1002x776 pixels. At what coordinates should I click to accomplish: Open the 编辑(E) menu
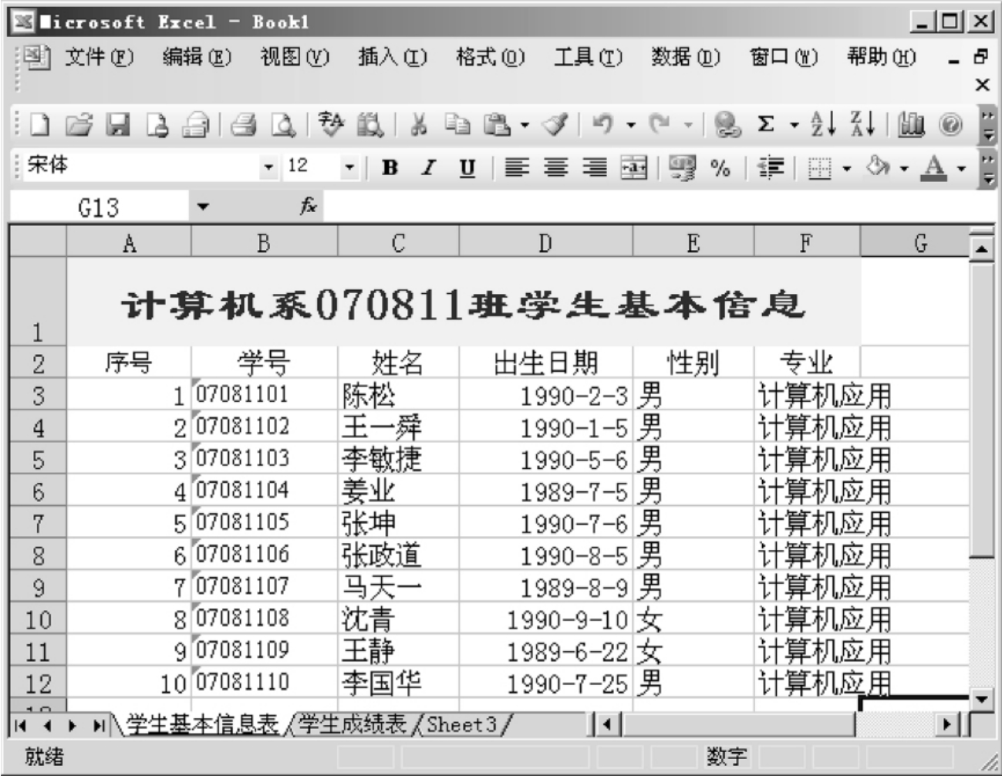(x=197, y=57)
